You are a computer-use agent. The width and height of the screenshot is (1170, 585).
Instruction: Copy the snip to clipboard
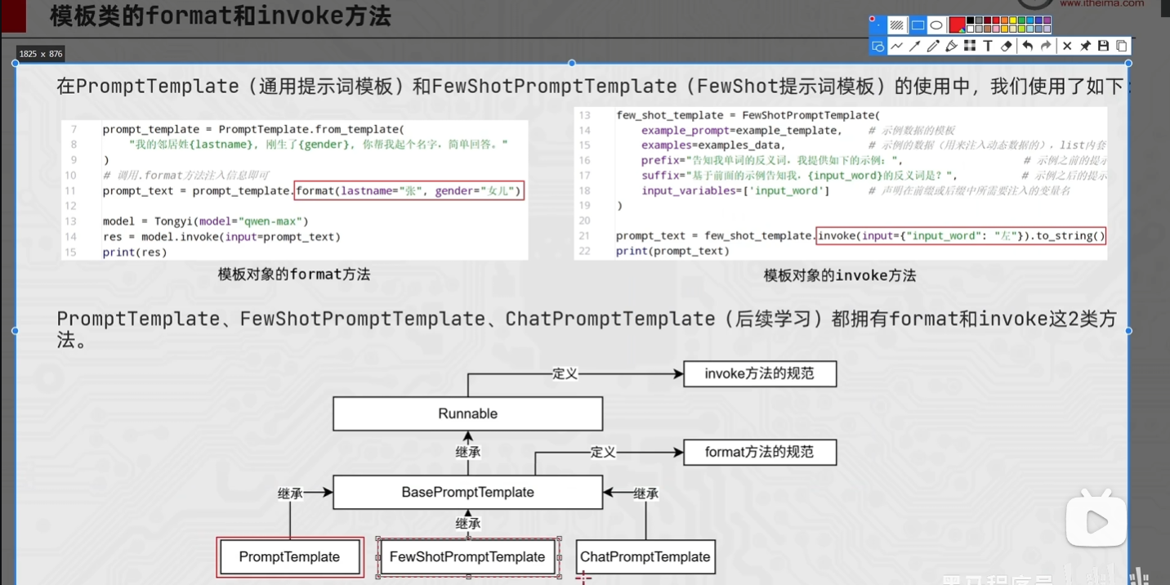coord(1122,46)
